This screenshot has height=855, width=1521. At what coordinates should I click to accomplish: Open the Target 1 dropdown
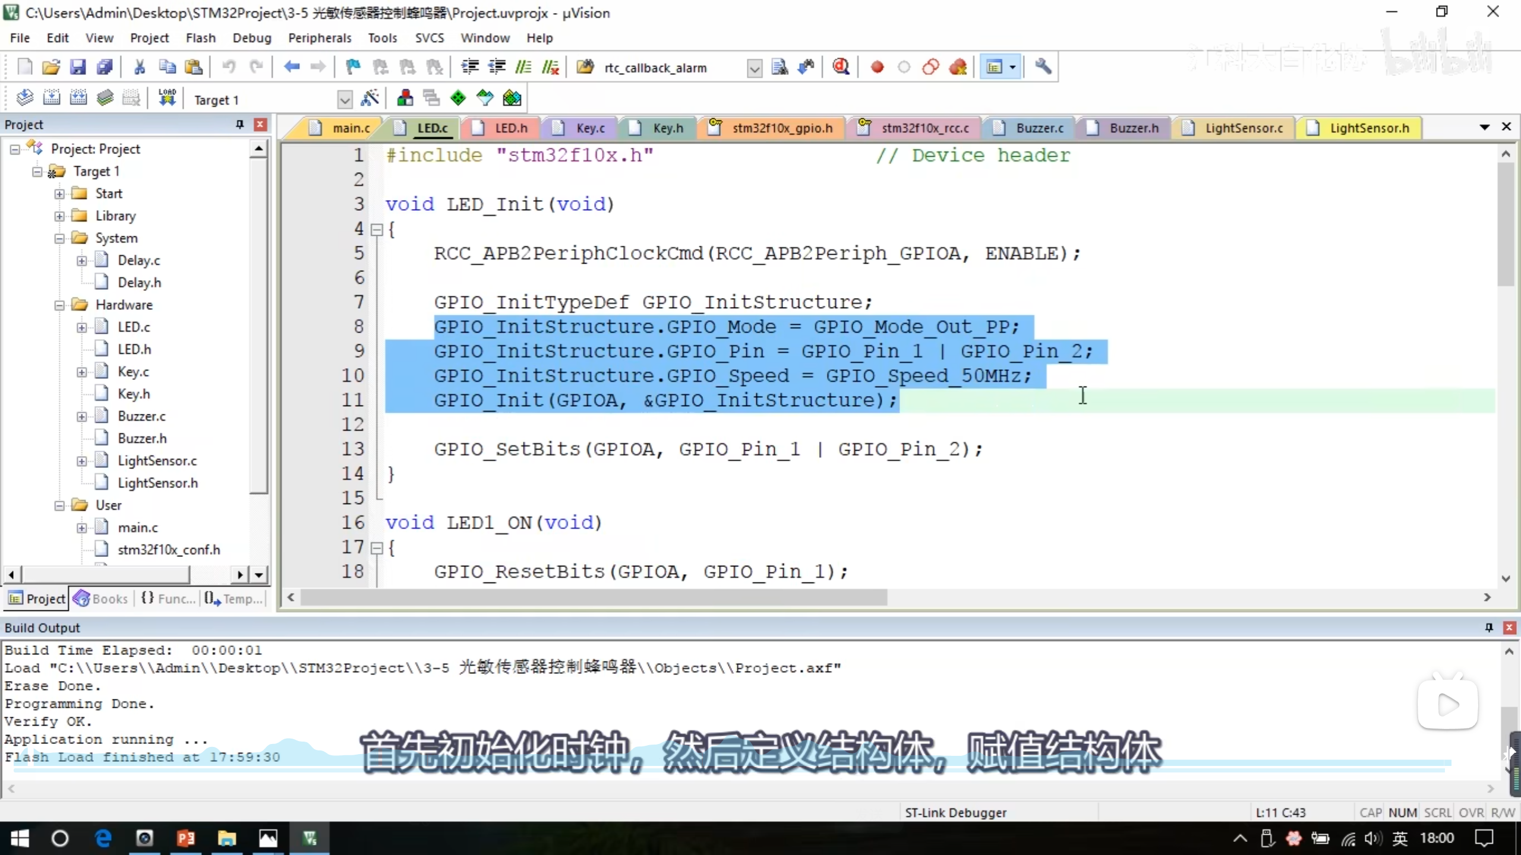(345, 100)
